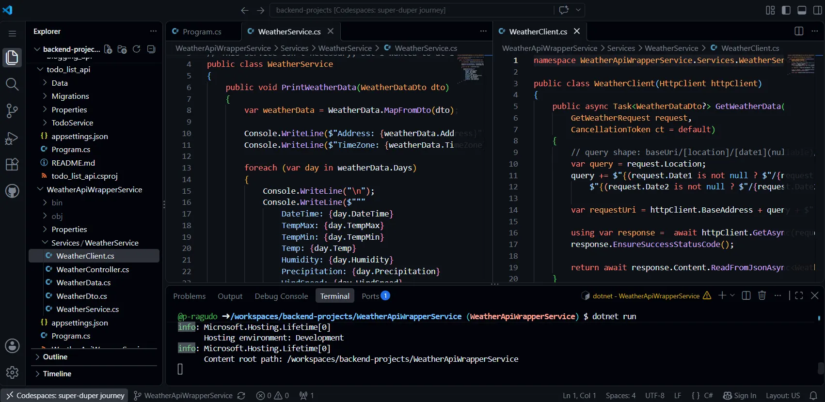Maximize the terminal panel size
Image resolution: width=825 pixels, height=402 pixels.
click(799, 295)
